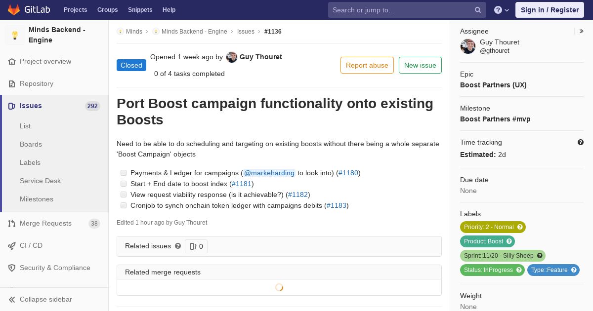Click the search magnifier icon
This screenshot has height=311, width=593.
(x=478, y=10)
